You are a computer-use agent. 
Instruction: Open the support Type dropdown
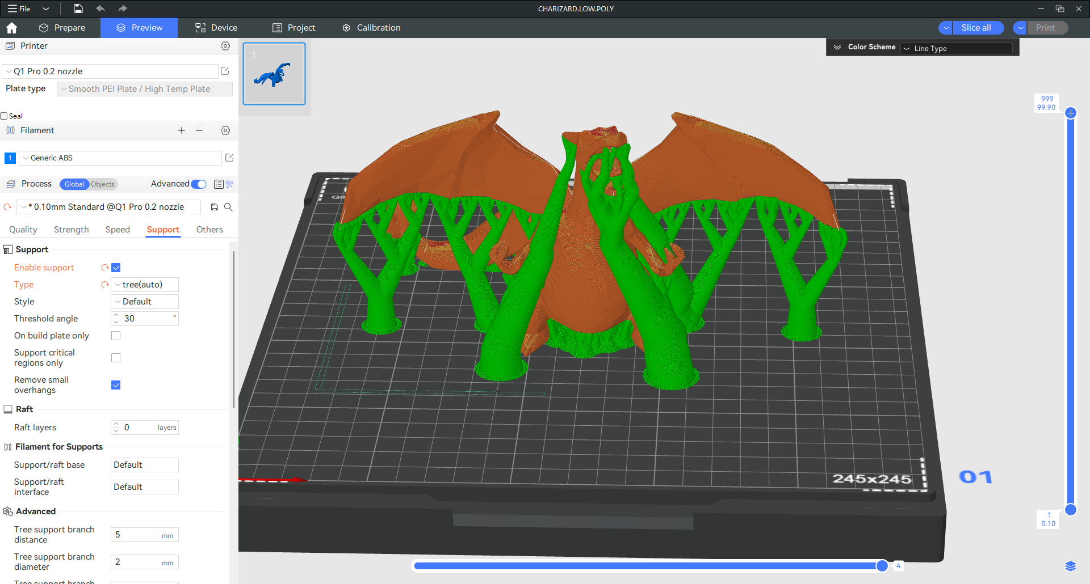tap(145, 285)
